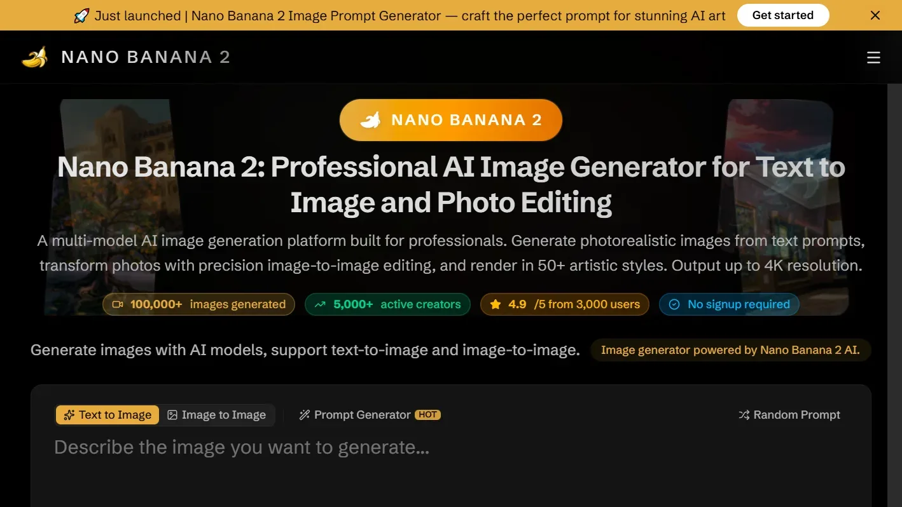Click the sparkle icon on Text to Image tab
Image resolution: width=902 pixels, height=507 pixels.
click(69, 415)
